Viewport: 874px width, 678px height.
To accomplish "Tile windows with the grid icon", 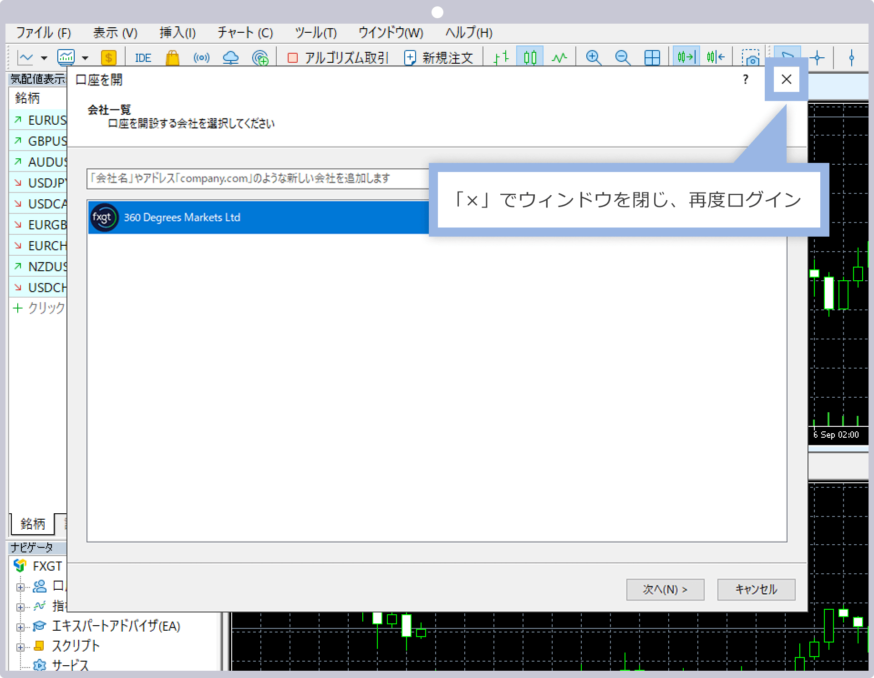I will [652, 58].
